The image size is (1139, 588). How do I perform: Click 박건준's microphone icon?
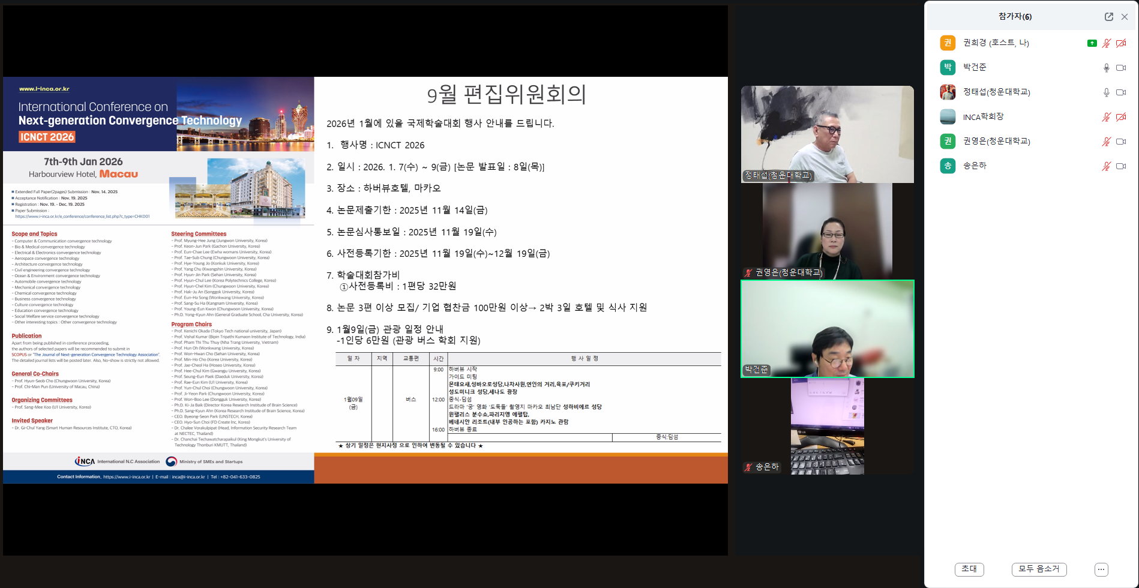click(1106, 68)
